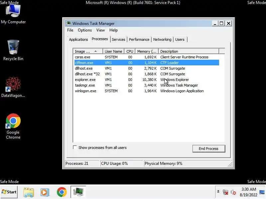Viewport: 266px width, 199px height.
Task: Open the Start menu
Action: [9, 192]
